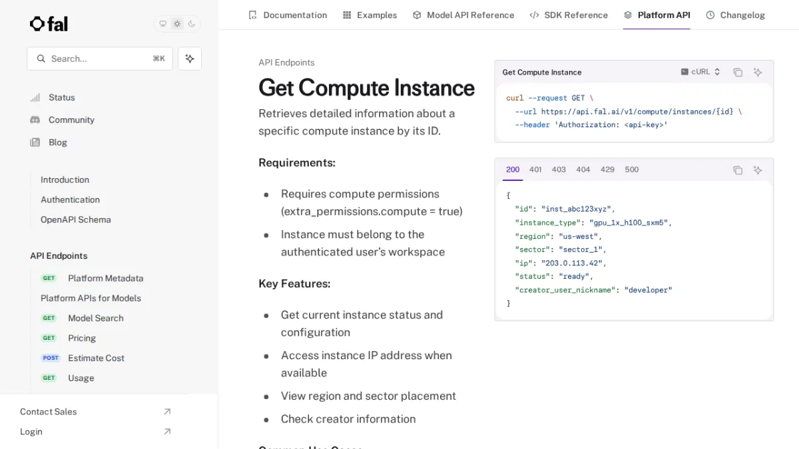Show the 429 response example
This screenshot has width=799, height=449.
[x=607, y=170]
